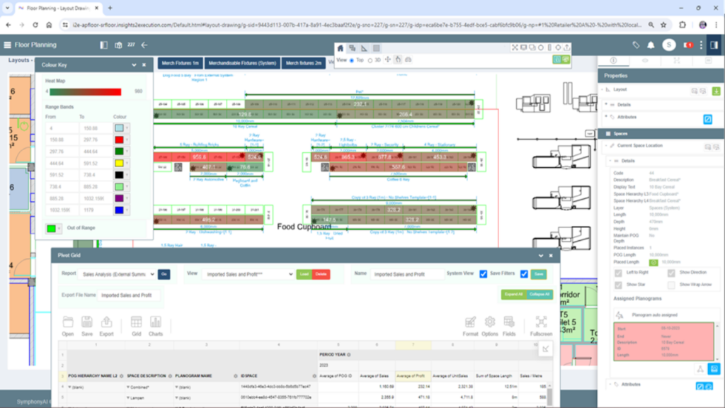Open the Charts view in Pivot Grid

click(155, 326)
